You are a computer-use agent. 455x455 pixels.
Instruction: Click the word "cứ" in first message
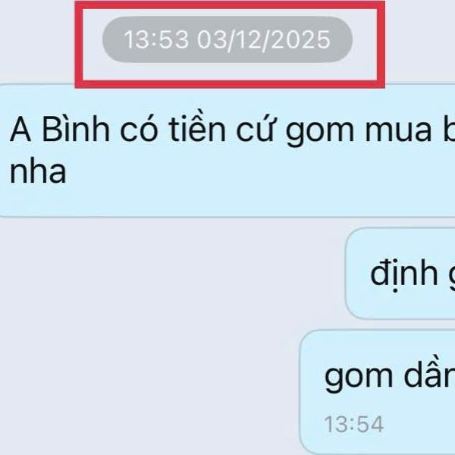(x=255, y=128)
